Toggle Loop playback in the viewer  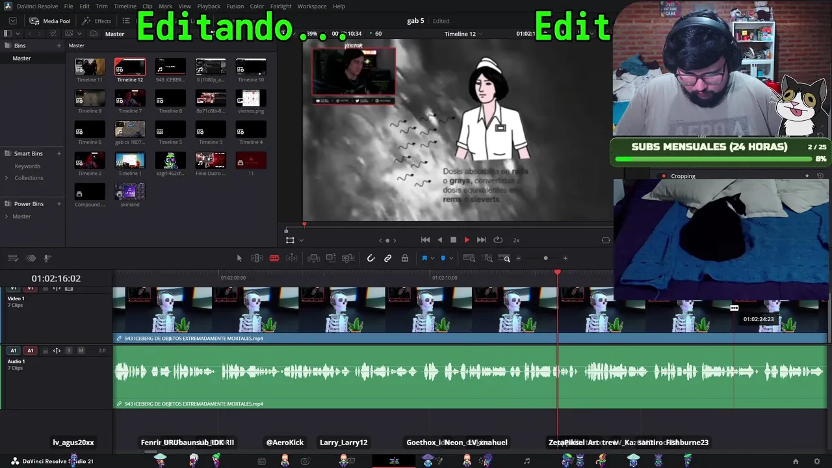498,240
